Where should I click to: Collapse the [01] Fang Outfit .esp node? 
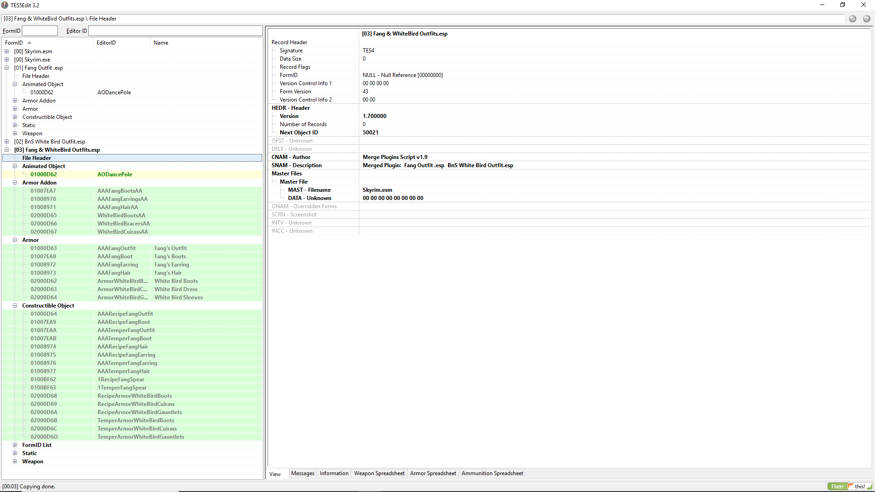pyautogui.click(x=7, y=68)
